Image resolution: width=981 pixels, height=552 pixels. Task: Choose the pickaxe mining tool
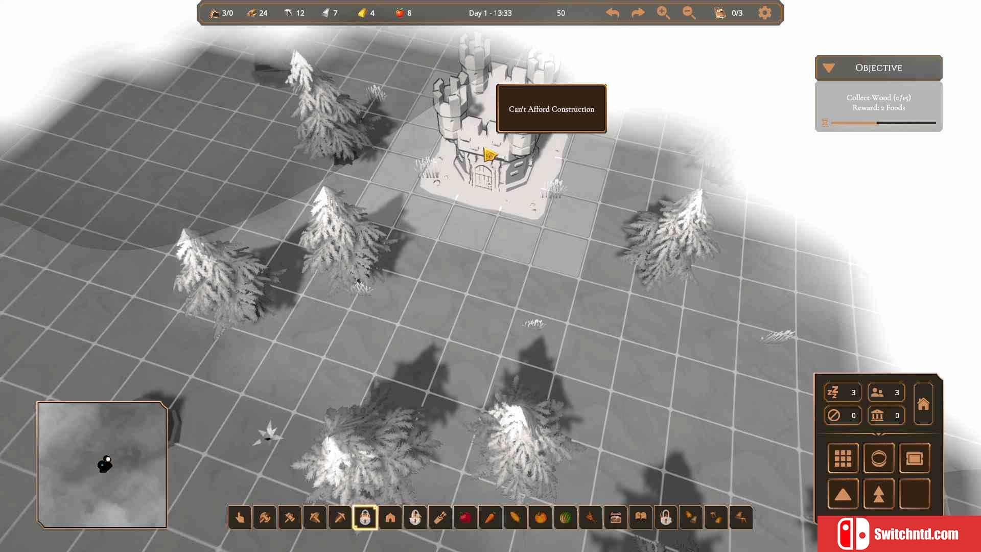340,518
